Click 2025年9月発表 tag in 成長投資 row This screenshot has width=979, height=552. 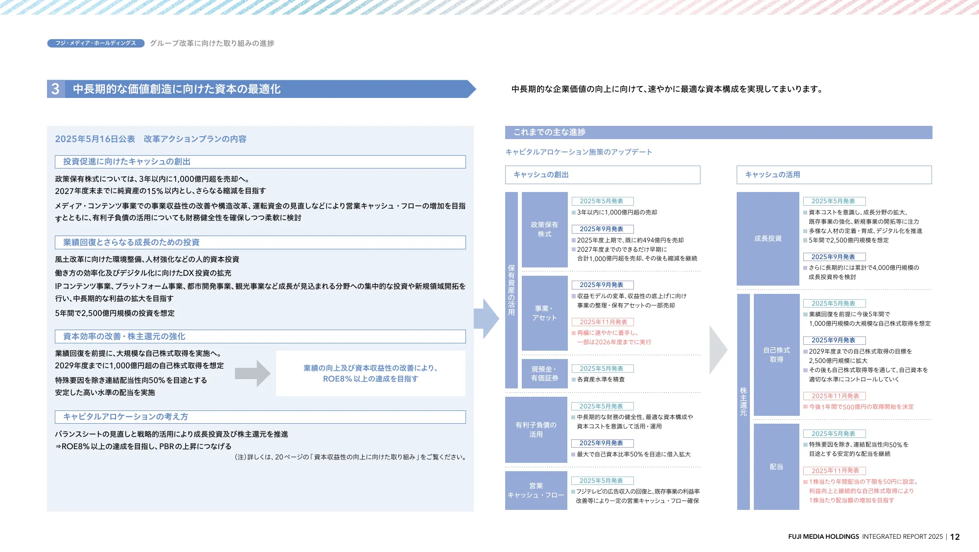[835, 257]
